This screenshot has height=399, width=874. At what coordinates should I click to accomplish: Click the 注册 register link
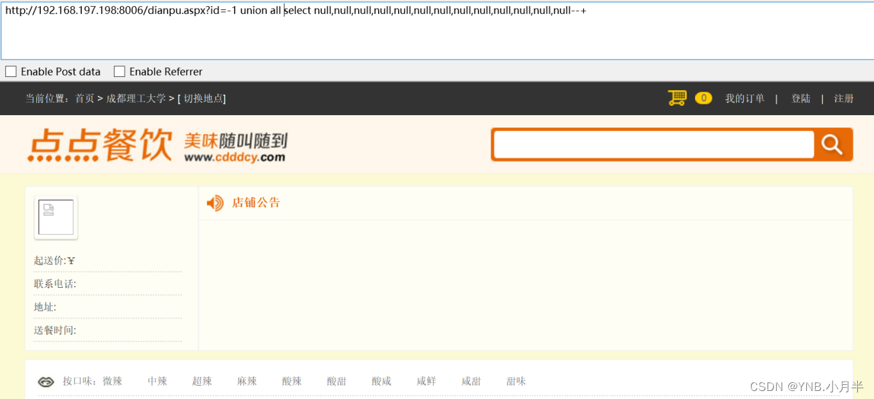tap(844, 98)
